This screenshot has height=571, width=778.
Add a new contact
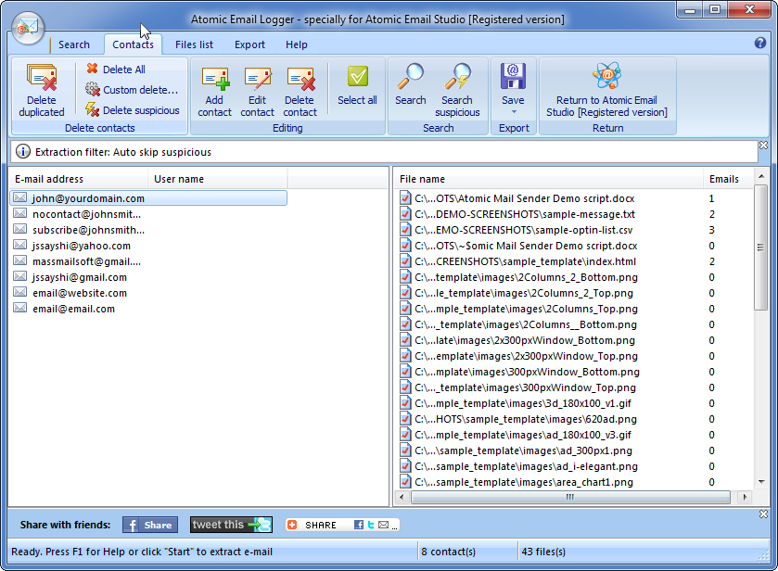tap(214, 89)
